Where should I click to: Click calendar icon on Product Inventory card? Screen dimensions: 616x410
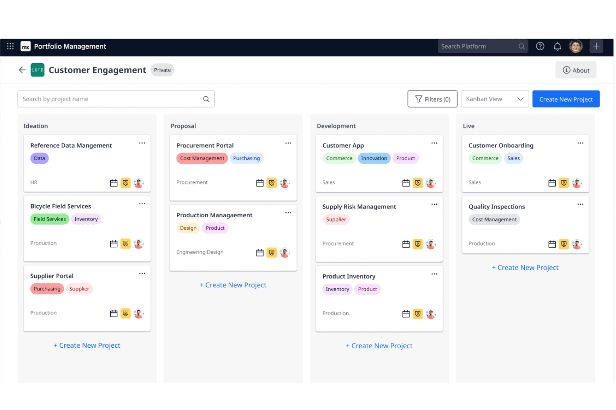point(406,314)
